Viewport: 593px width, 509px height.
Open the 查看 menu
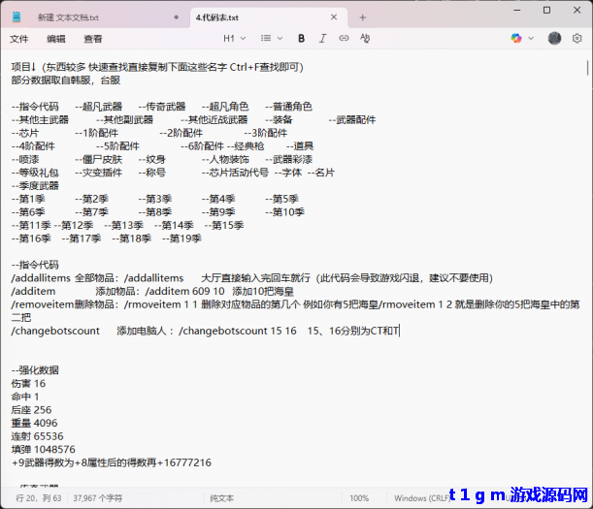tap(93, 39)
